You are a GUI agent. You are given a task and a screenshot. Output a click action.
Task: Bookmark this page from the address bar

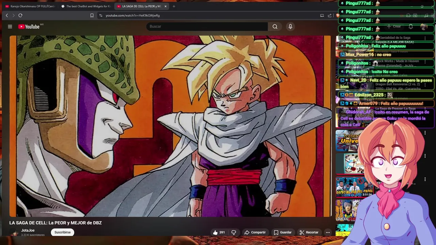pyautogui.click(x=92, y=15)
